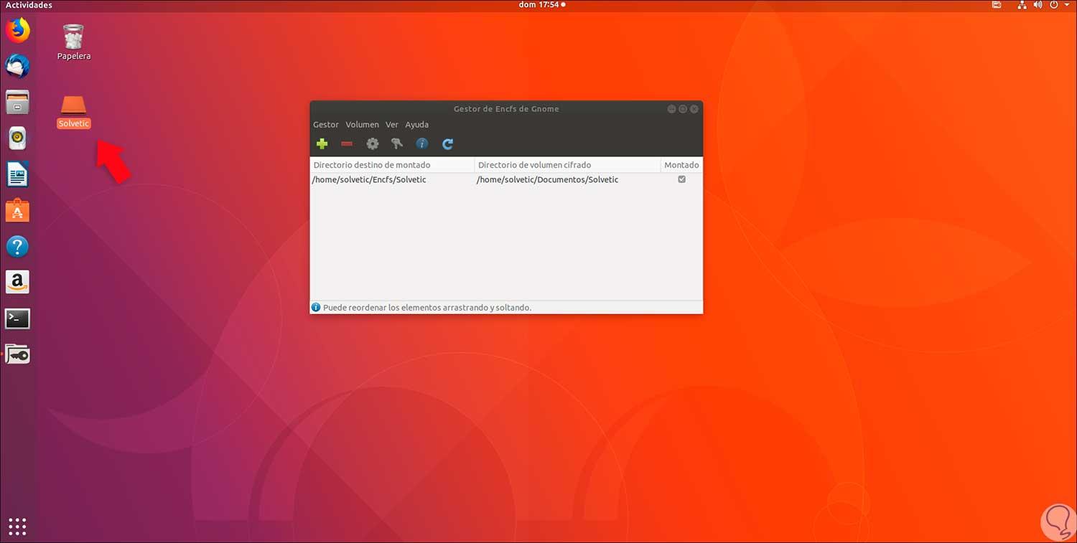Open the Ver menu
1077x543 pixels.
[x=392, y=125]
